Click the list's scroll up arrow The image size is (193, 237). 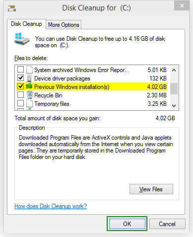pos(174,70)
